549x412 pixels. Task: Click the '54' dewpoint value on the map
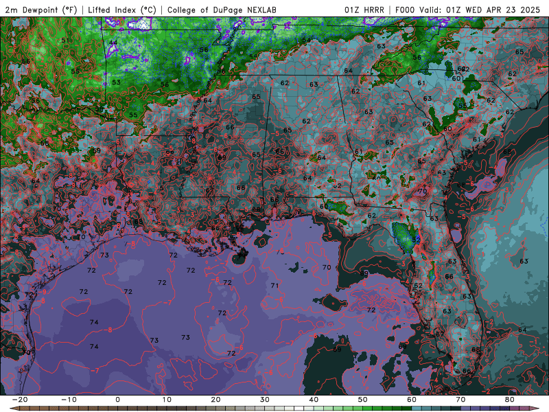306,40
